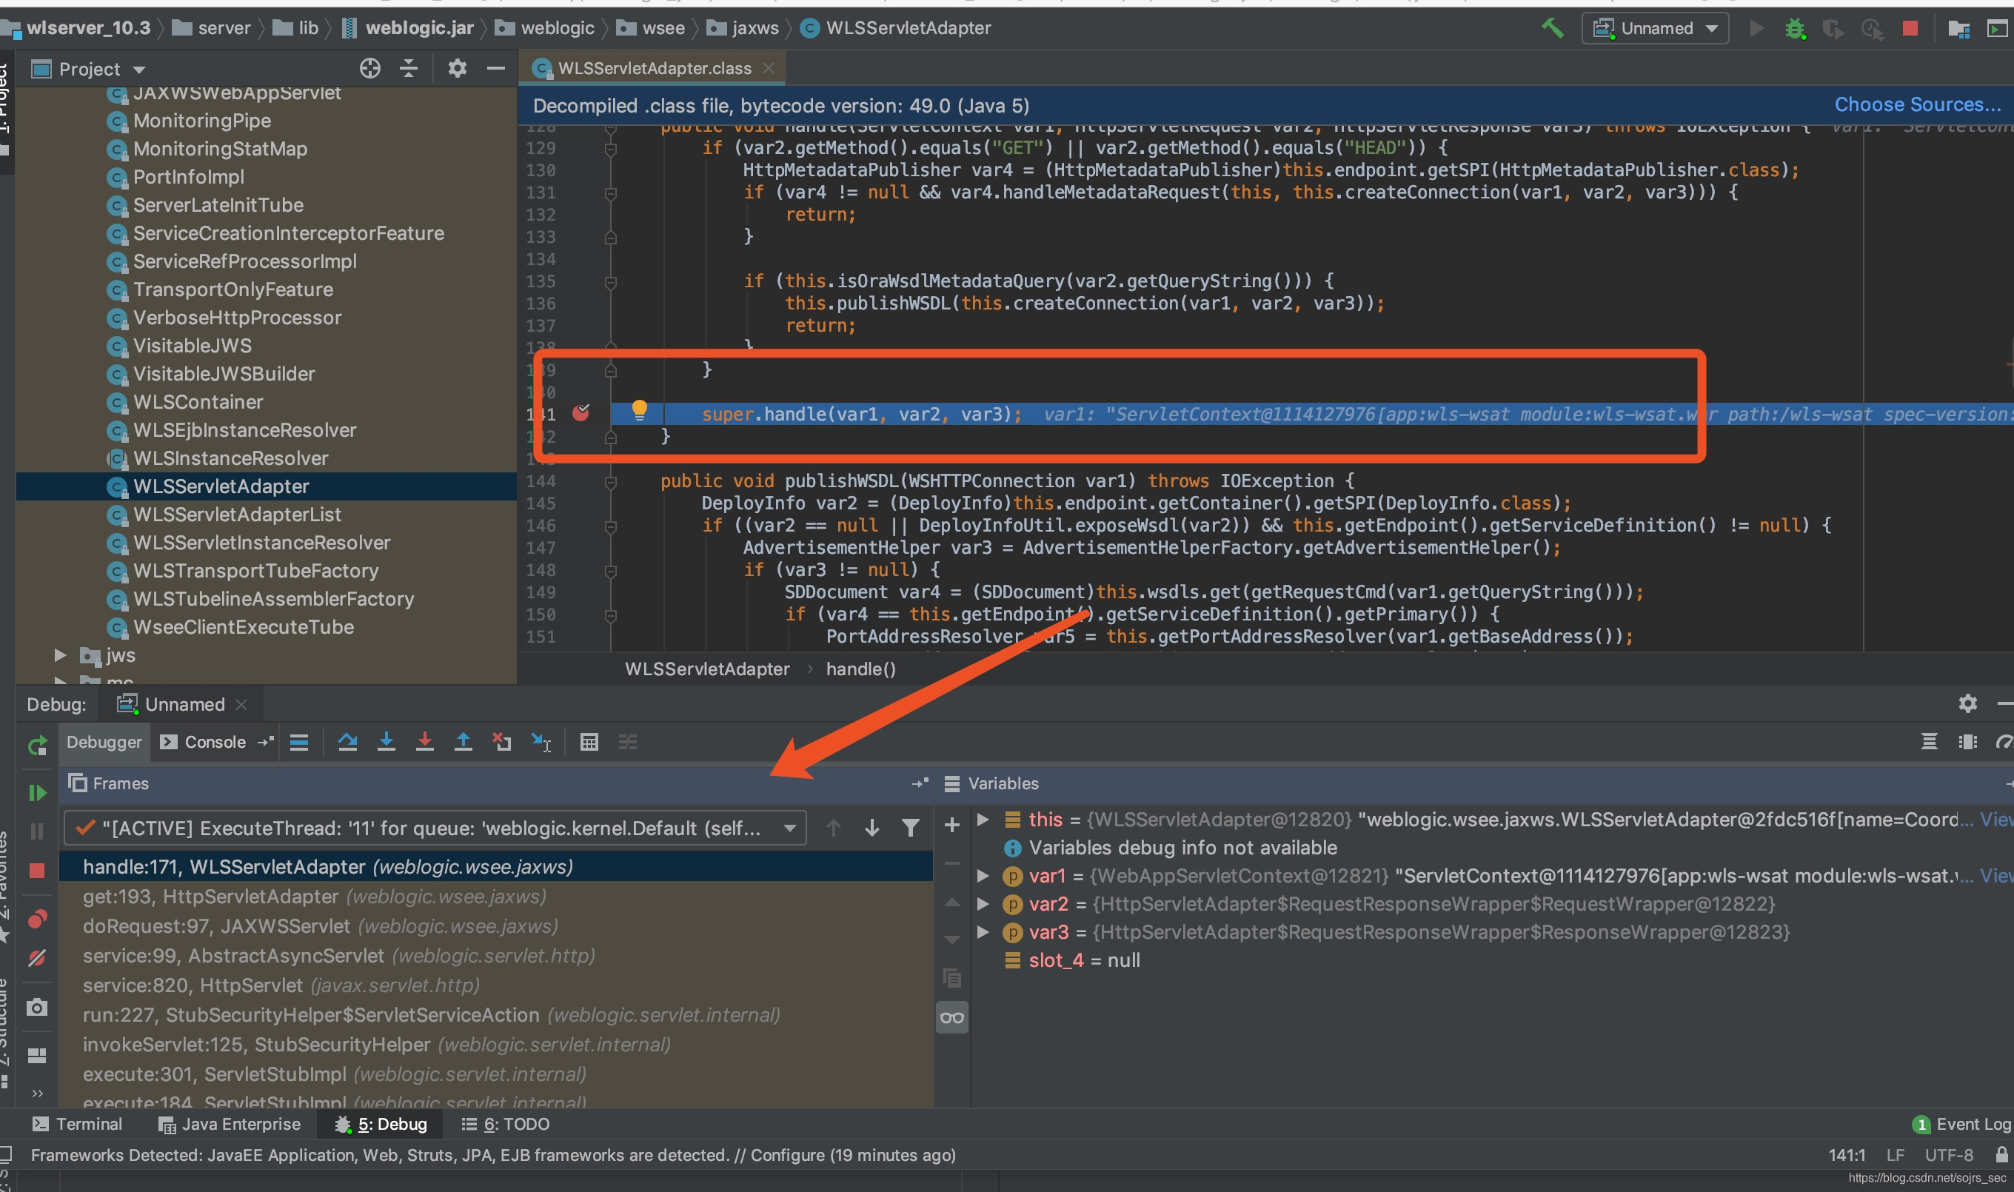Click the Step Into icon

387,742
